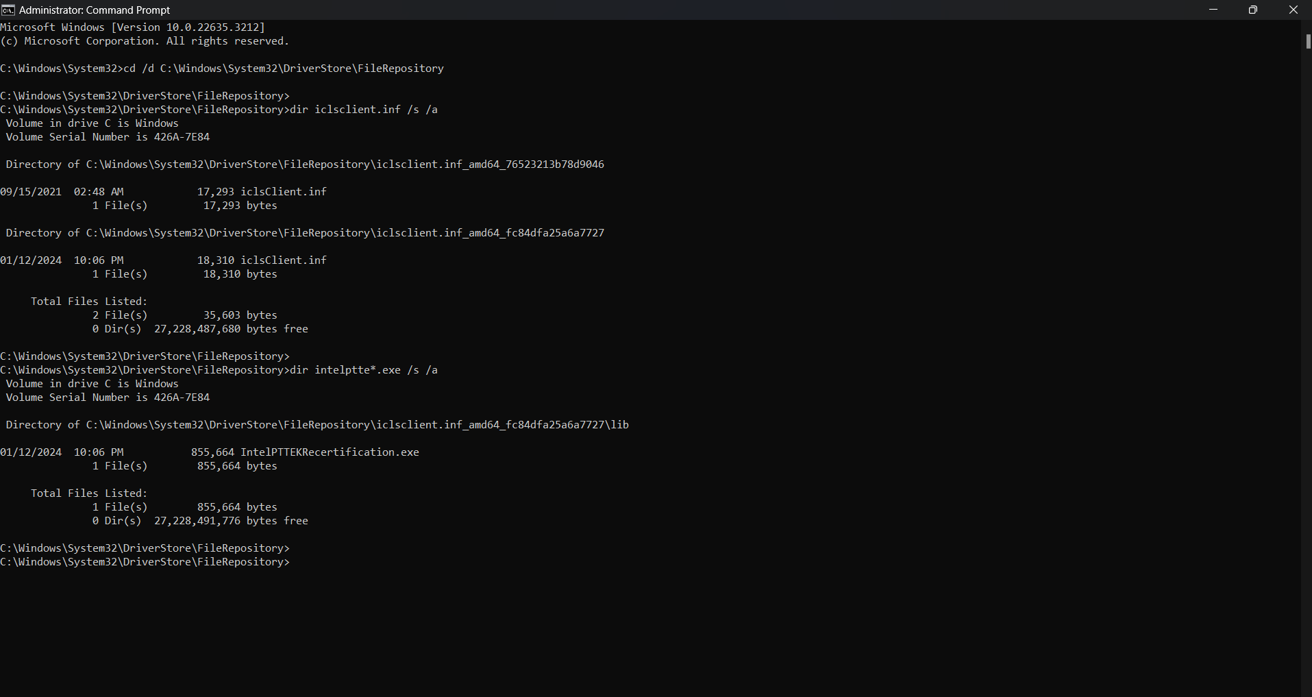Click the 'dir iclsclient.inf /s /a' command
The width and height of the screenshot is (1312, 697).
coord(364,110)
